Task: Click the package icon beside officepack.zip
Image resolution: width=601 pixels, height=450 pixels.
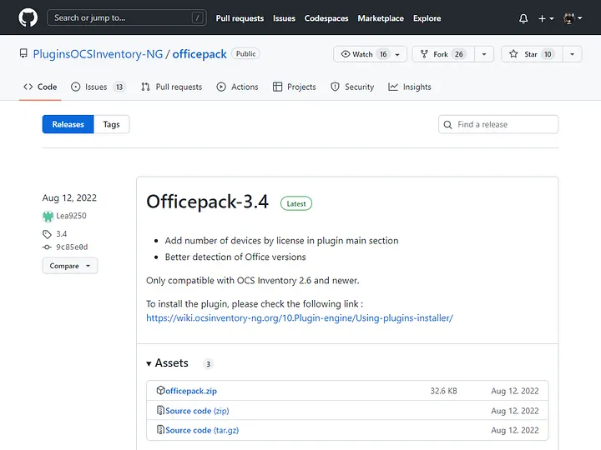Action: (x=160, y=390)
